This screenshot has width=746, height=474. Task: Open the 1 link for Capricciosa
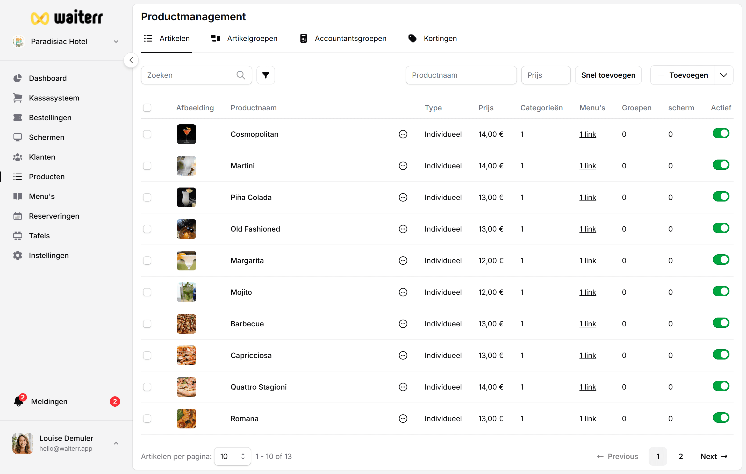pyautogui.click(x=588, y=355)
